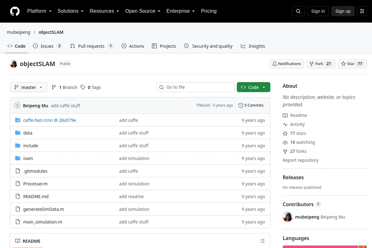This screenshot has height=248, width=372.
Task: Click the Security shield icon
Action: (186, 46)
